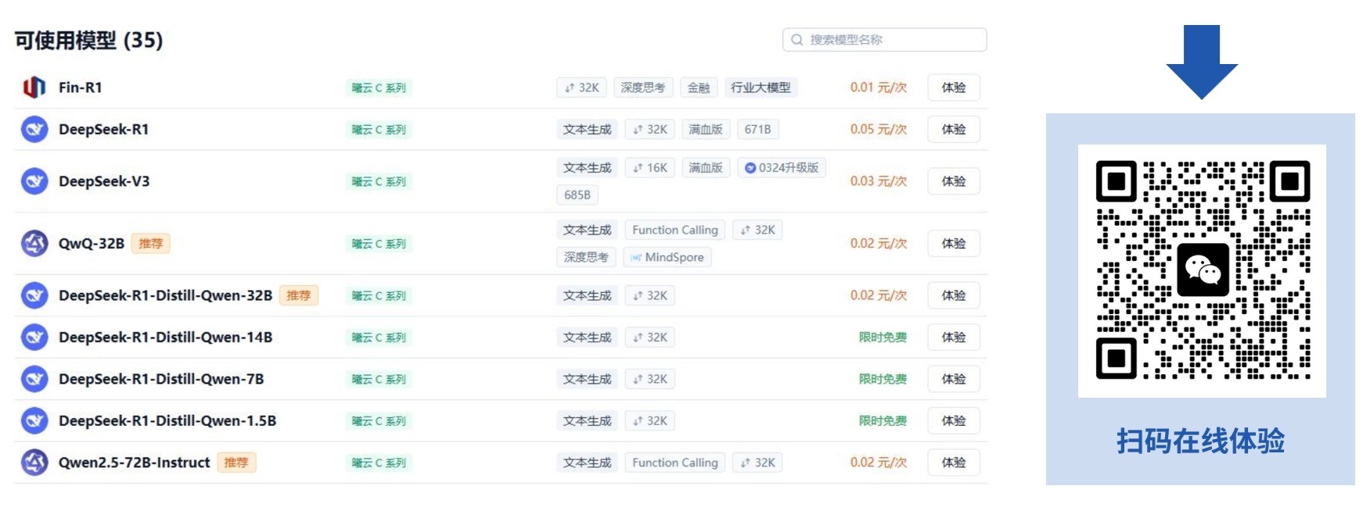Focus the 搜索模型名称 search field

884,40
